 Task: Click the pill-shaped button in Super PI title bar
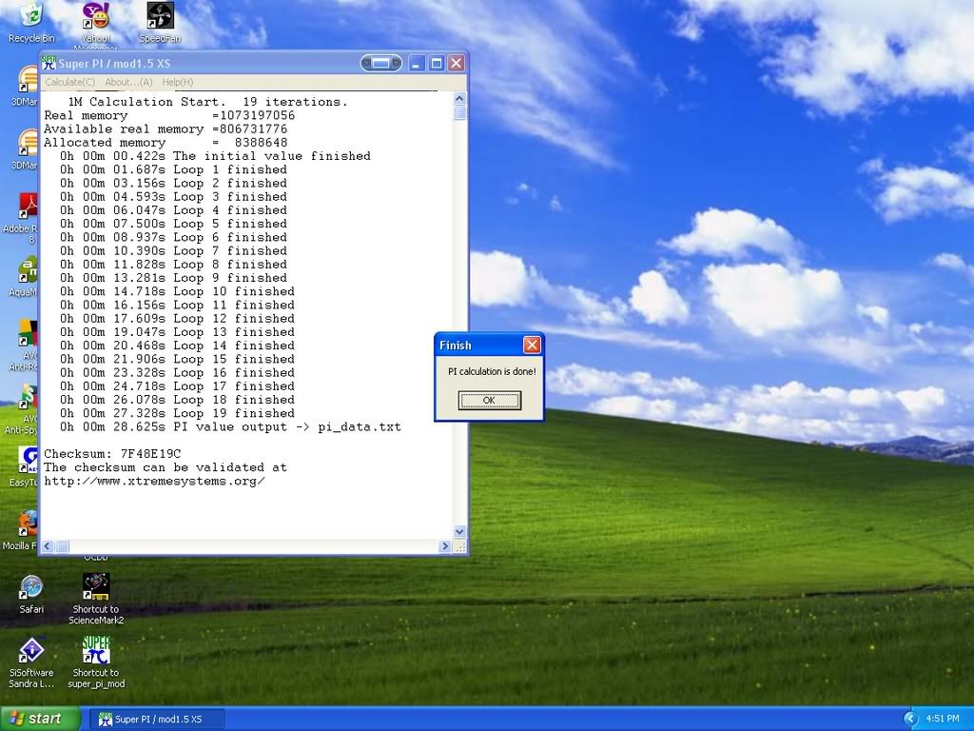pyautogui.click(x=380, y=63)
